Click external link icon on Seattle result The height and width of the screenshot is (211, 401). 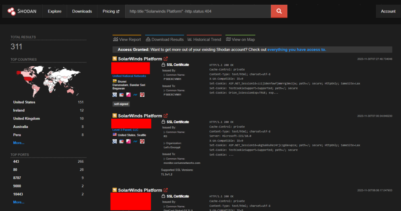point(166,116)
